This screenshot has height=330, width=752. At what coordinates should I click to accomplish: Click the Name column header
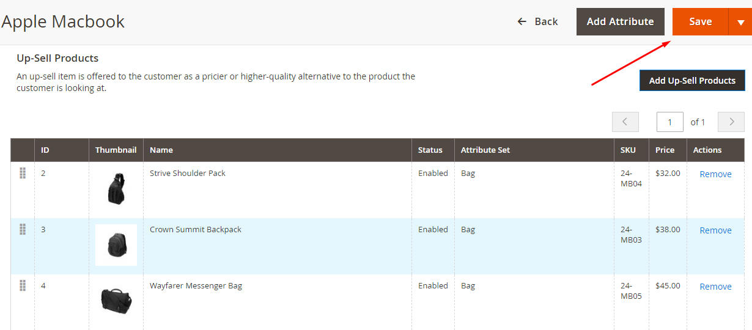[x=278, y=150]
